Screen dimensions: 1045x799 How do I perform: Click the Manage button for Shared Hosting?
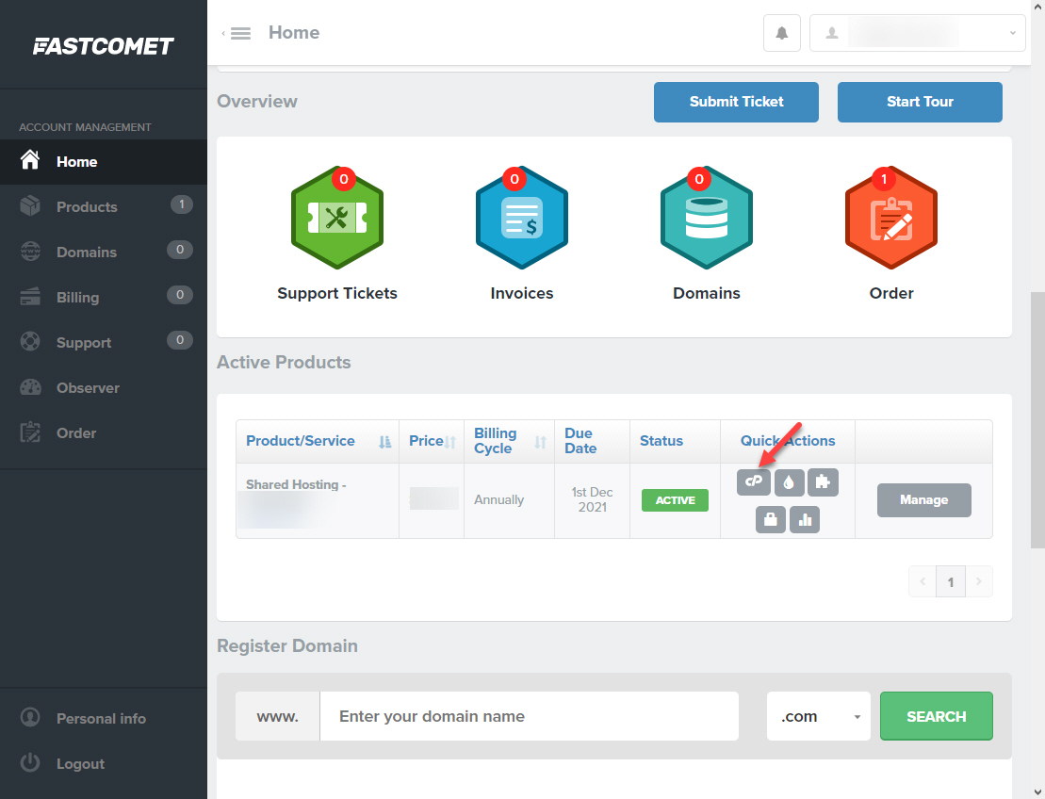[x=923, y=499]
